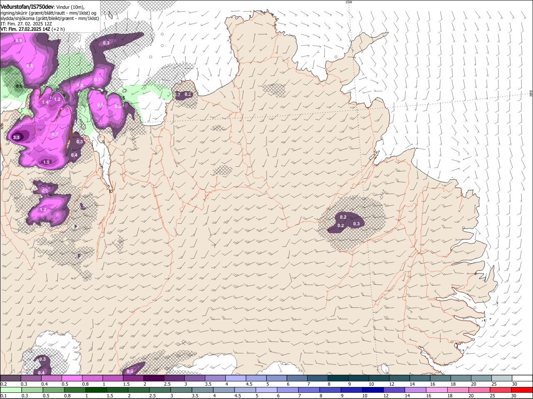Choose the 8–9 dark teal swatch on upper scale
This screenshot has width=533, height=399.
point(339,378)
